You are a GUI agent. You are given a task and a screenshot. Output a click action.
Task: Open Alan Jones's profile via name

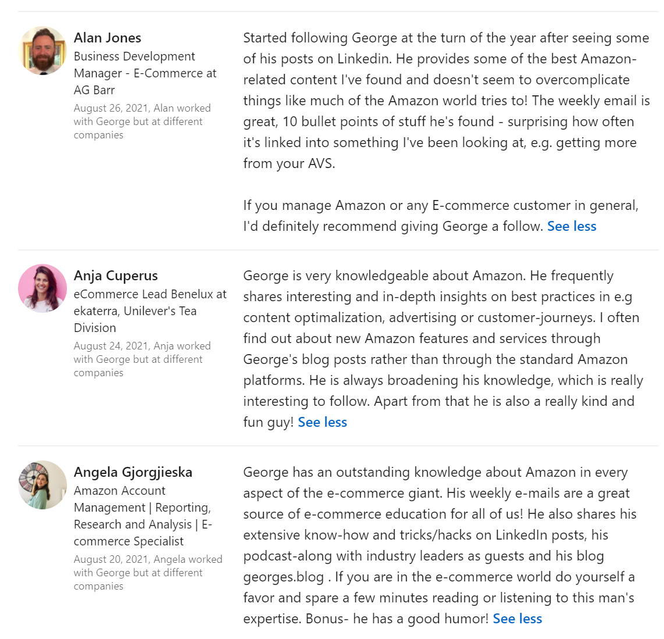(x=108, y=38)
